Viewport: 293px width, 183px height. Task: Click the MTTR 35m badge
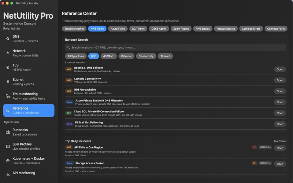(265, 147)
